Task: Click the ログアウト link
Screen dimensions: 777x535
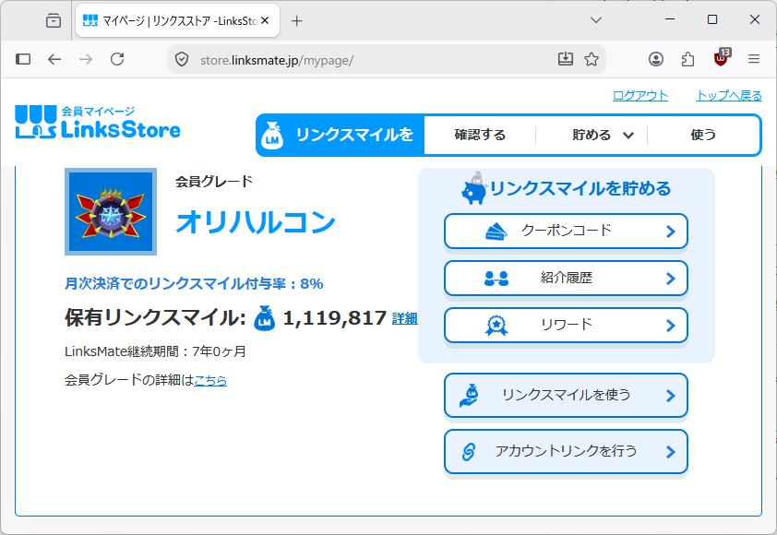Action: (640, 96)
